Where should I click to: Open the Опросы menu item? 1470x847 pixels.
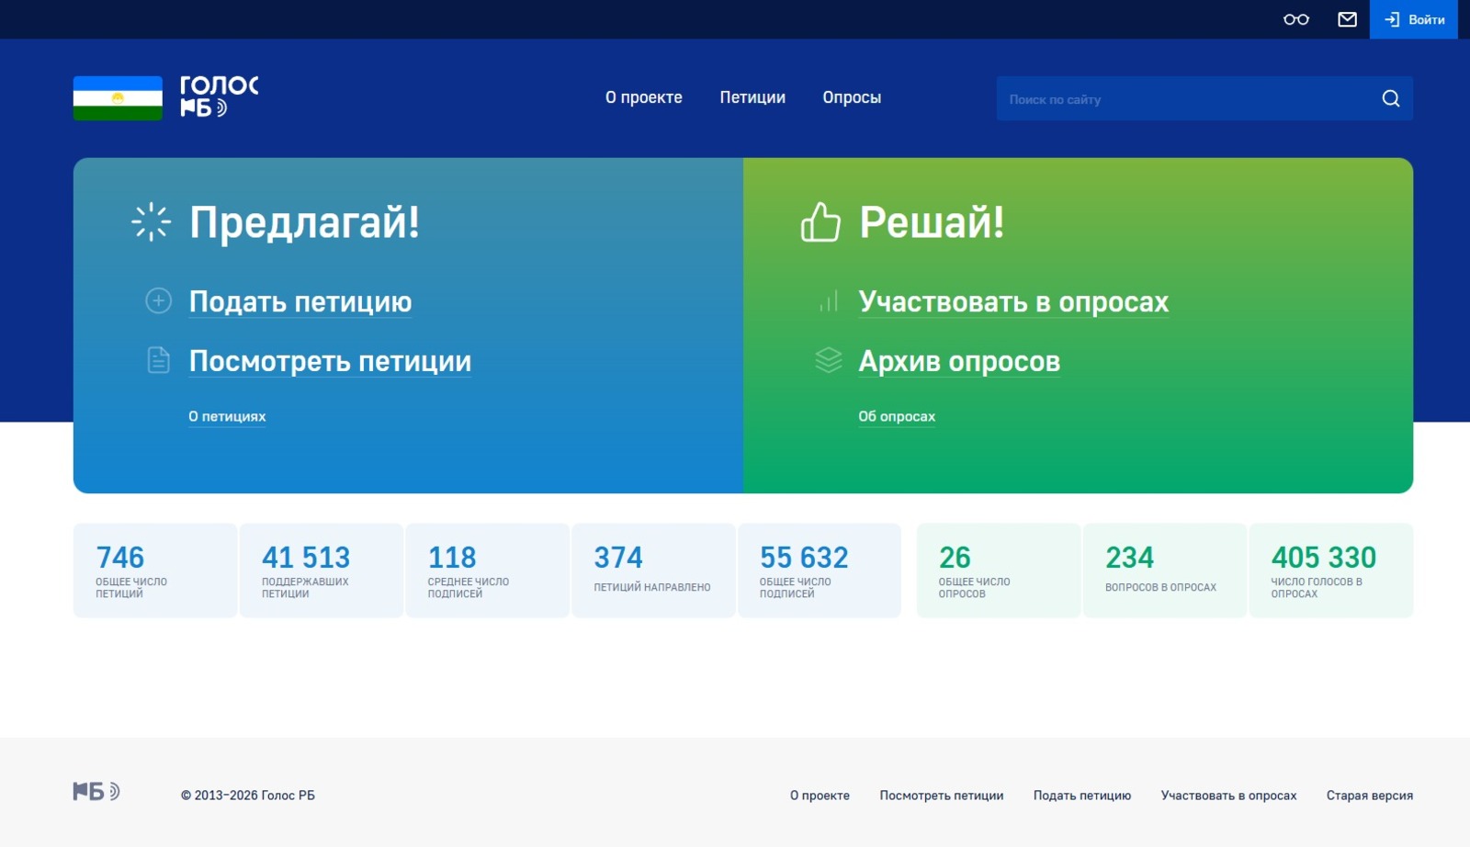851,97
